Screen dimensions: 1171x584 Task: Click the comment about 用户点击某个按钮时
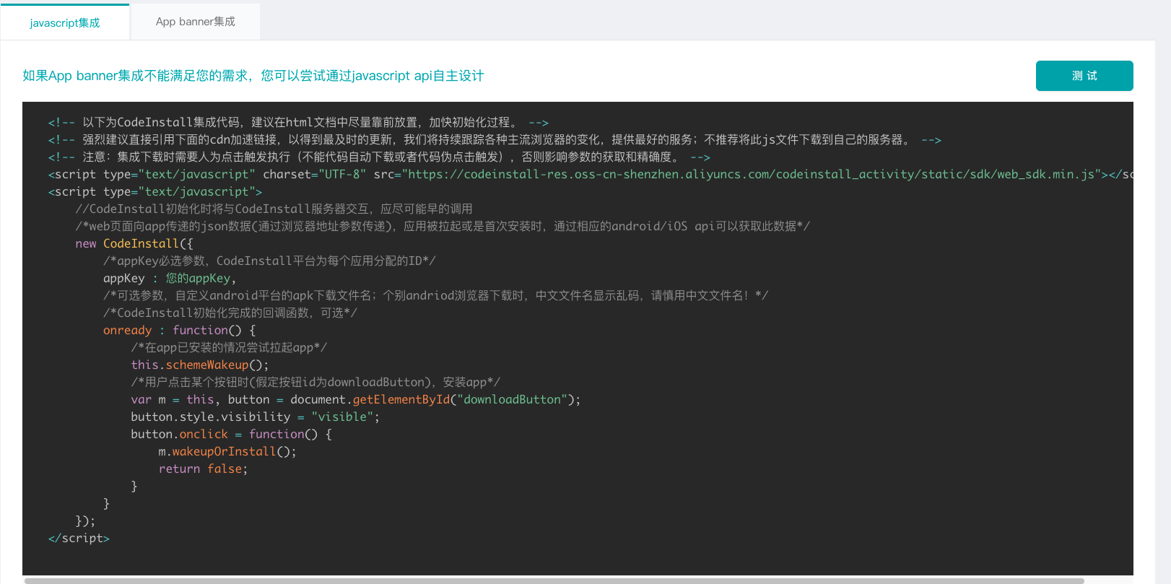tap(315, 382)
